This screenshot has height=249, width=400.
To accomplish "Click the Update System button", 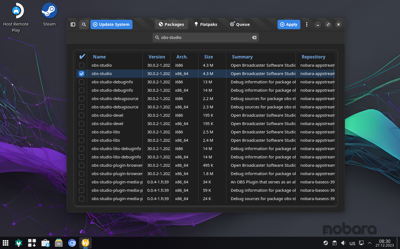I will [x=111, y=24].
